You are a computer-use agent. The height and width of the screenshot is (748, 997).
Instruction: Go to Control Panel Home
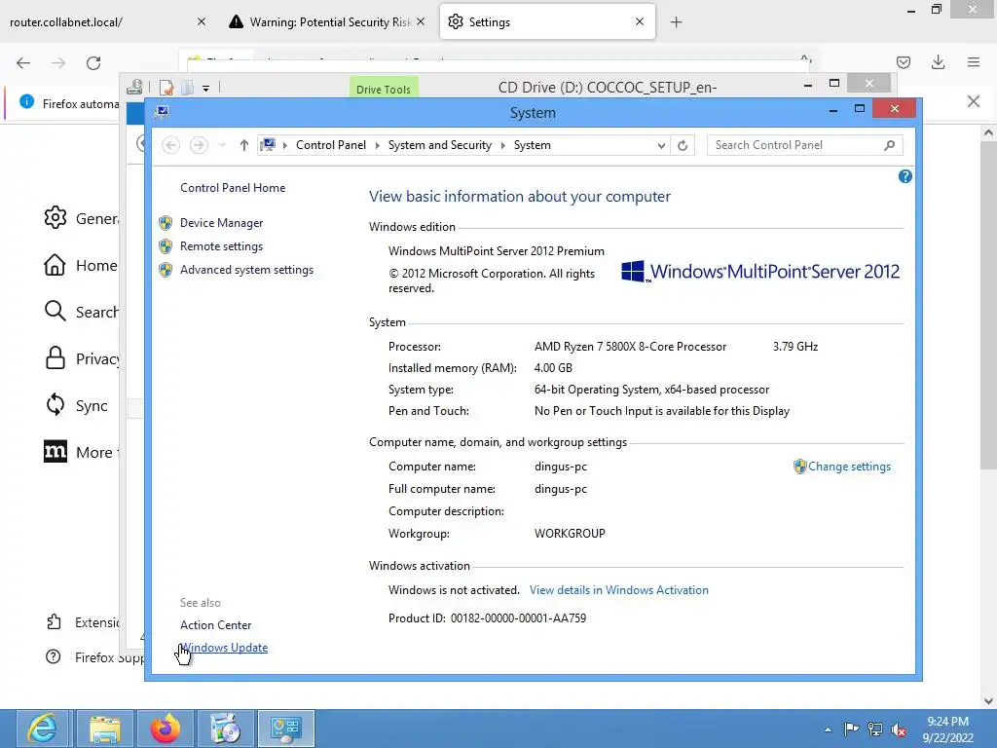(x=233, y=188)
